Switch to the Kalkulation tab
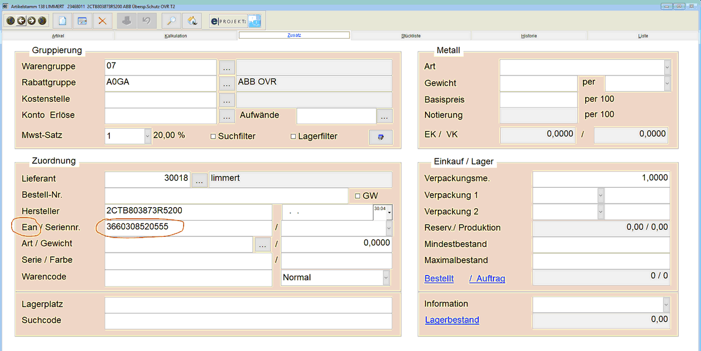The width and height of the screenshot is (701, 351). [x=176, y=36]
